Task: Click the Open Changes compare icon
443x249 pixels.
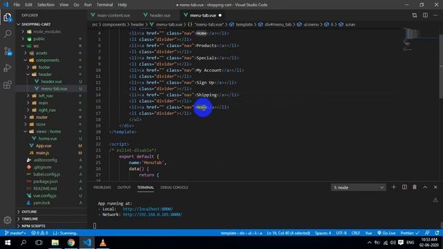Action: (415, 15)
